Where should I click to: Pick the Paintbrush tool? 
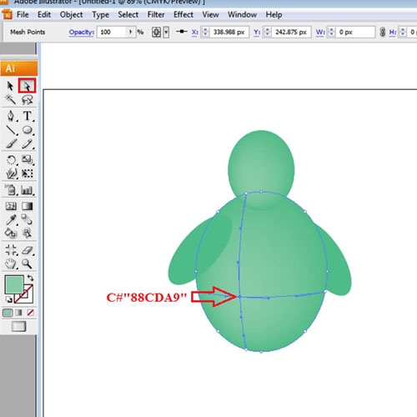[x=11, y=144]
